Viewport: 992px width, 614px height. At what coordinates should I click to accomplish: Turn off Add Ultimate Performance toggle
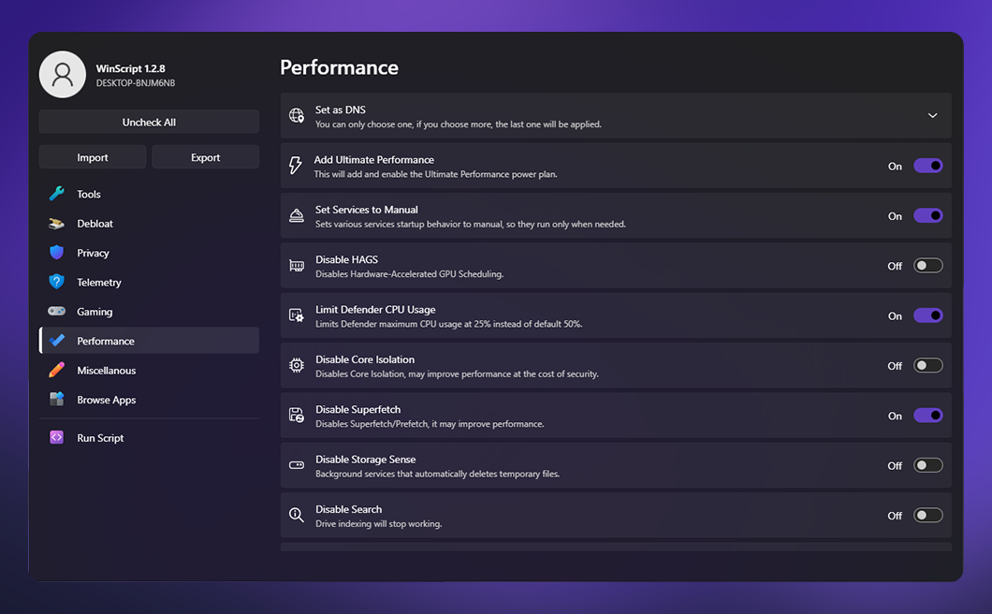point(927,166)
